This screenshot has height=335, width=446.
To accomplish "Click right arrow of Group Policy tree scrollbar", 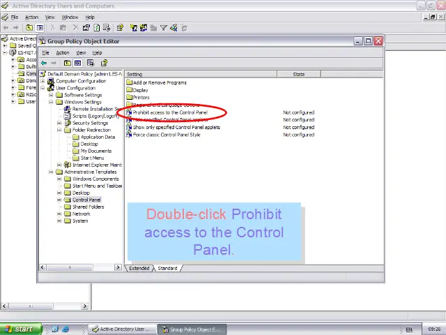I will 118,267.
